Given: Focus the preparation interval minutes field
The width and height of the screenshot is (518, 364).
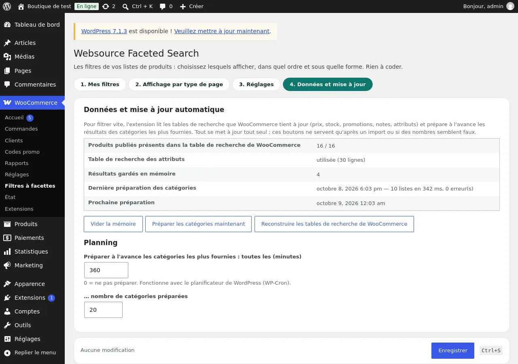Looking at the screenshot, I should coord(106,270).
